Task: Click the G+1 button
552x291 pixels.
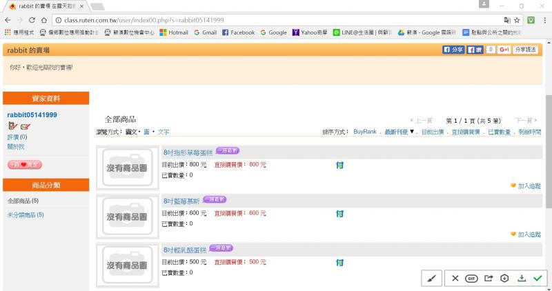Action: (x=504, y=50)
